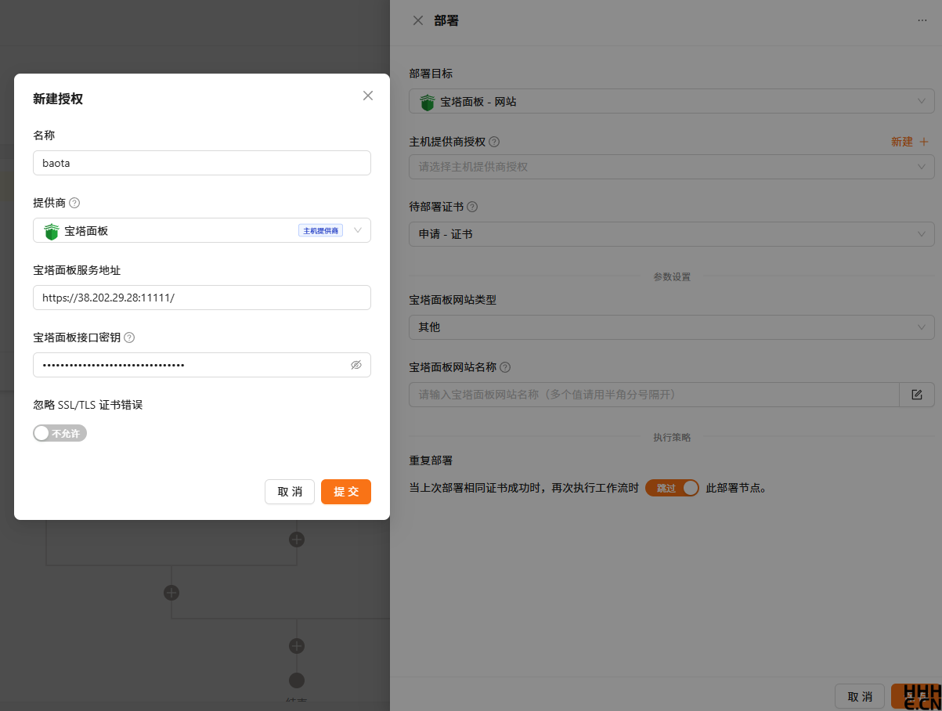This screenshot has width=942, height=711.
Task: Click help icon next to 提供商 label
Action: tap(74, 203)
